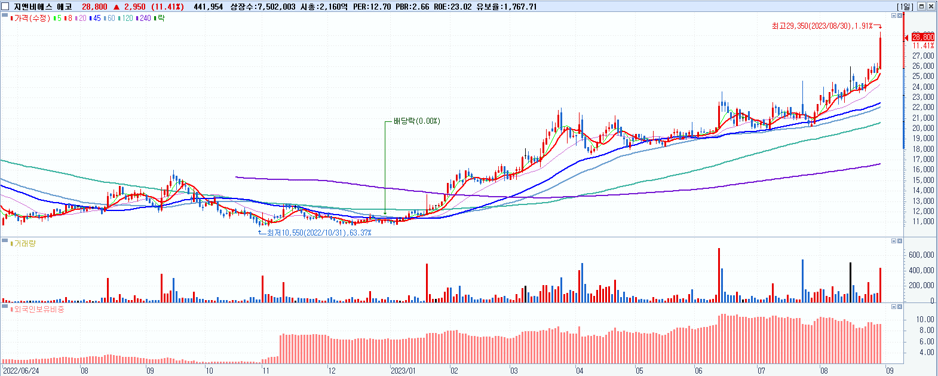
Task: Select the 240-day moving average legend
Action: (143, 19)
